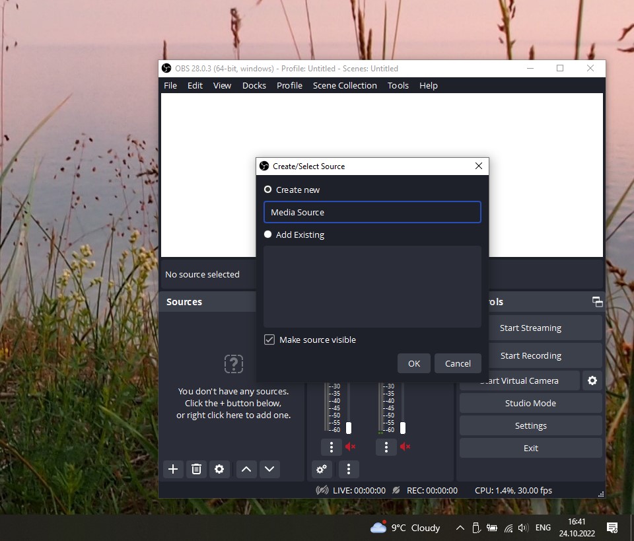Viewport: 634px width, 541px height.
Task: Pop out the Controls dock via its corner icon
Action: [x=597, y=302]
